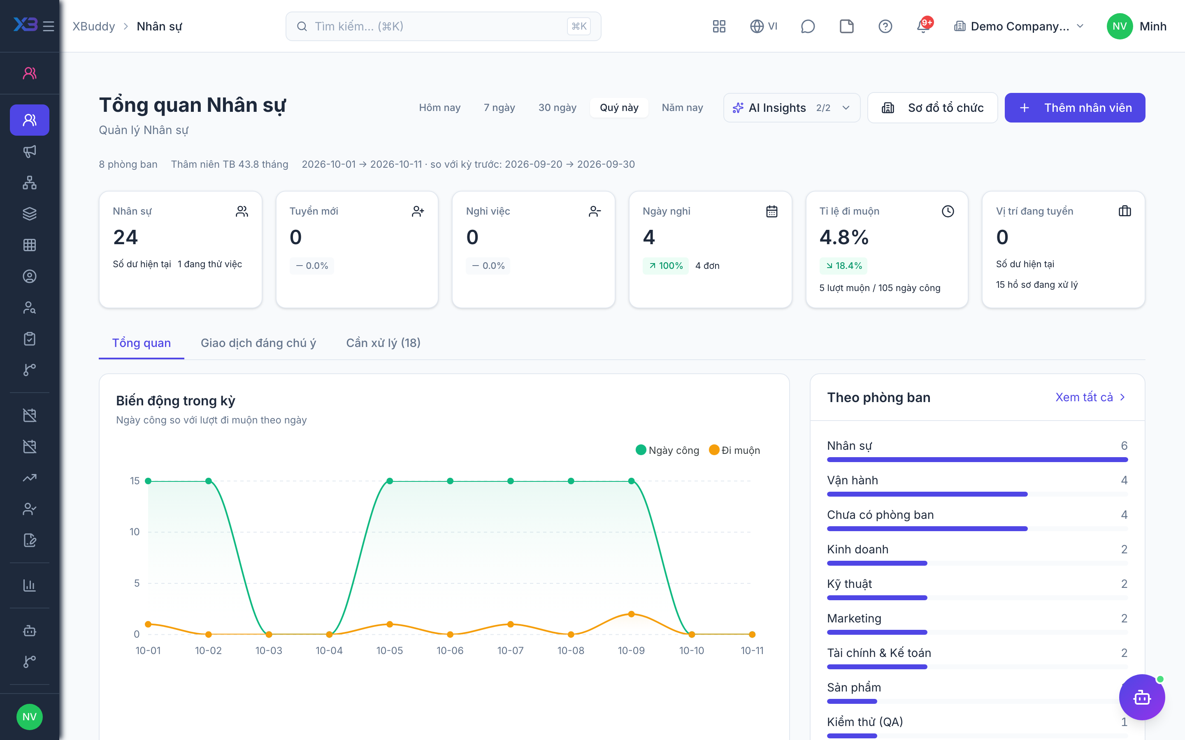Open the VI language selector
Viewport: 1185px width, 740px height.
point(764,26)
